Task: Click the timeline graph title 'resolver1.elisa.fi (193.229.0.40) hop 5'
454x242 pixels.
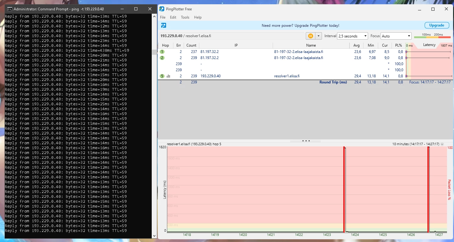Action: point(194,144)
